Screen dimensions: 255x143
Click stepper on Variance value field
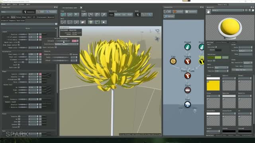point(78,41)
